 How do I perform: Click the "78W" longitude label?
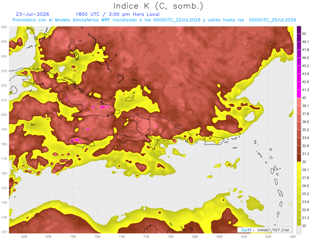click(x=73, y=236)
